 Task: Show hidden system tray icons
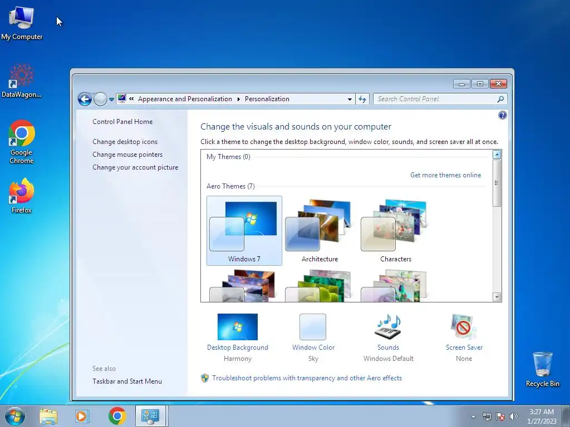(473, 416)
